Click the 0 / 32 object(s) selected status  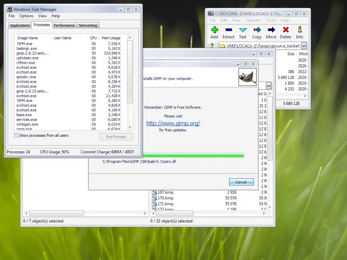click(171, 221)
